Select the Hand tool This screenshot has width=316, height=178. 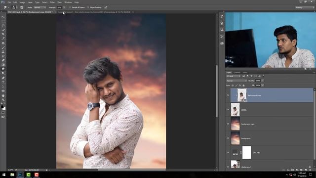click(3, 95)
